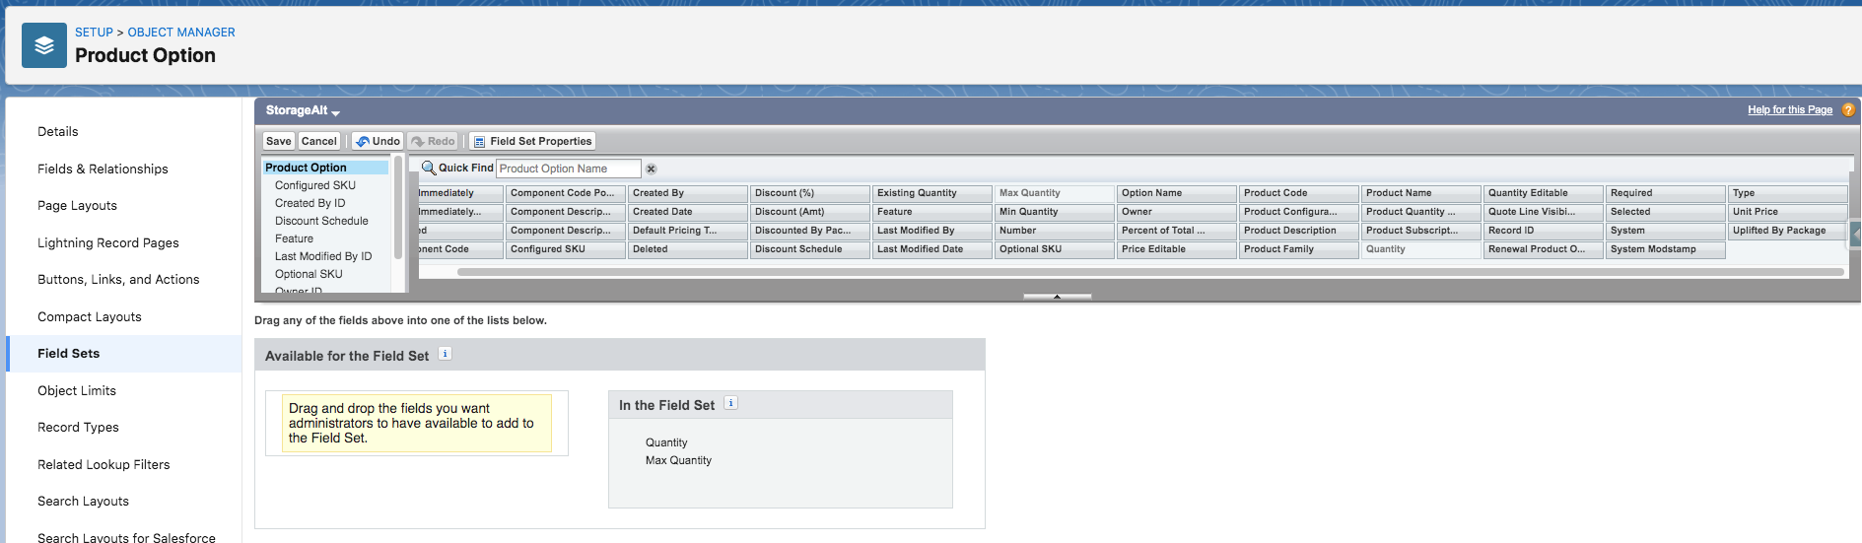
Task: Click the Quick Find magnifier icon
Action: pyautogui.click(x=429, y=169)
